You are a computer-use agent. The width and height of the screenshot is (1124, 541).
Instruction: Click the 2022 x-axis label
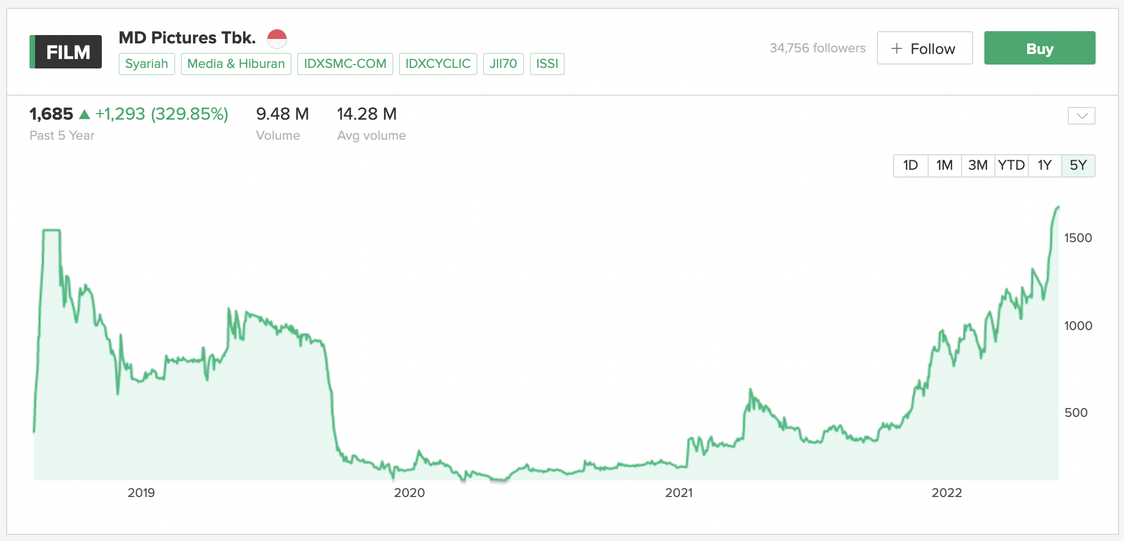pos(946,493)
